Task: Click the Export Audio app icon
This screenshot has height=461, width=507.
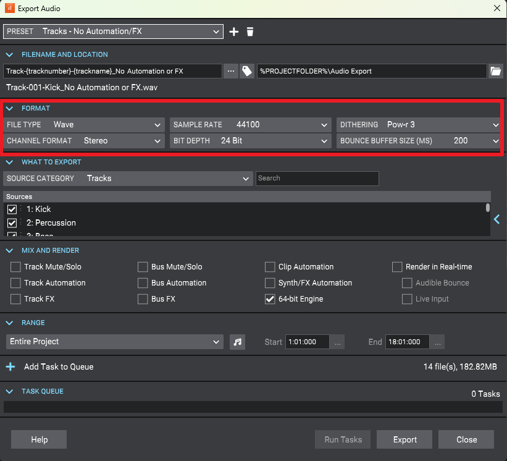Action: [x=10, y=9]
